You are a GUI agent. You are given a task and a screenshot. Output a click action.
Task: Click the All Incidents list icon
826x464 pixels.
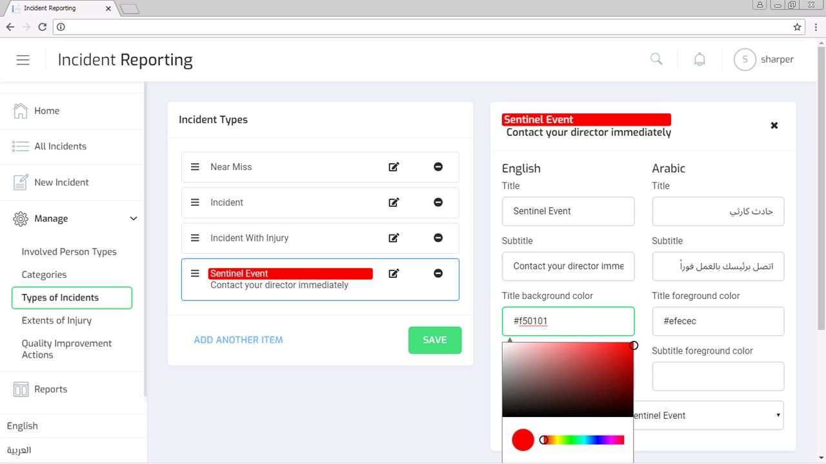click(x=21, y=146)
